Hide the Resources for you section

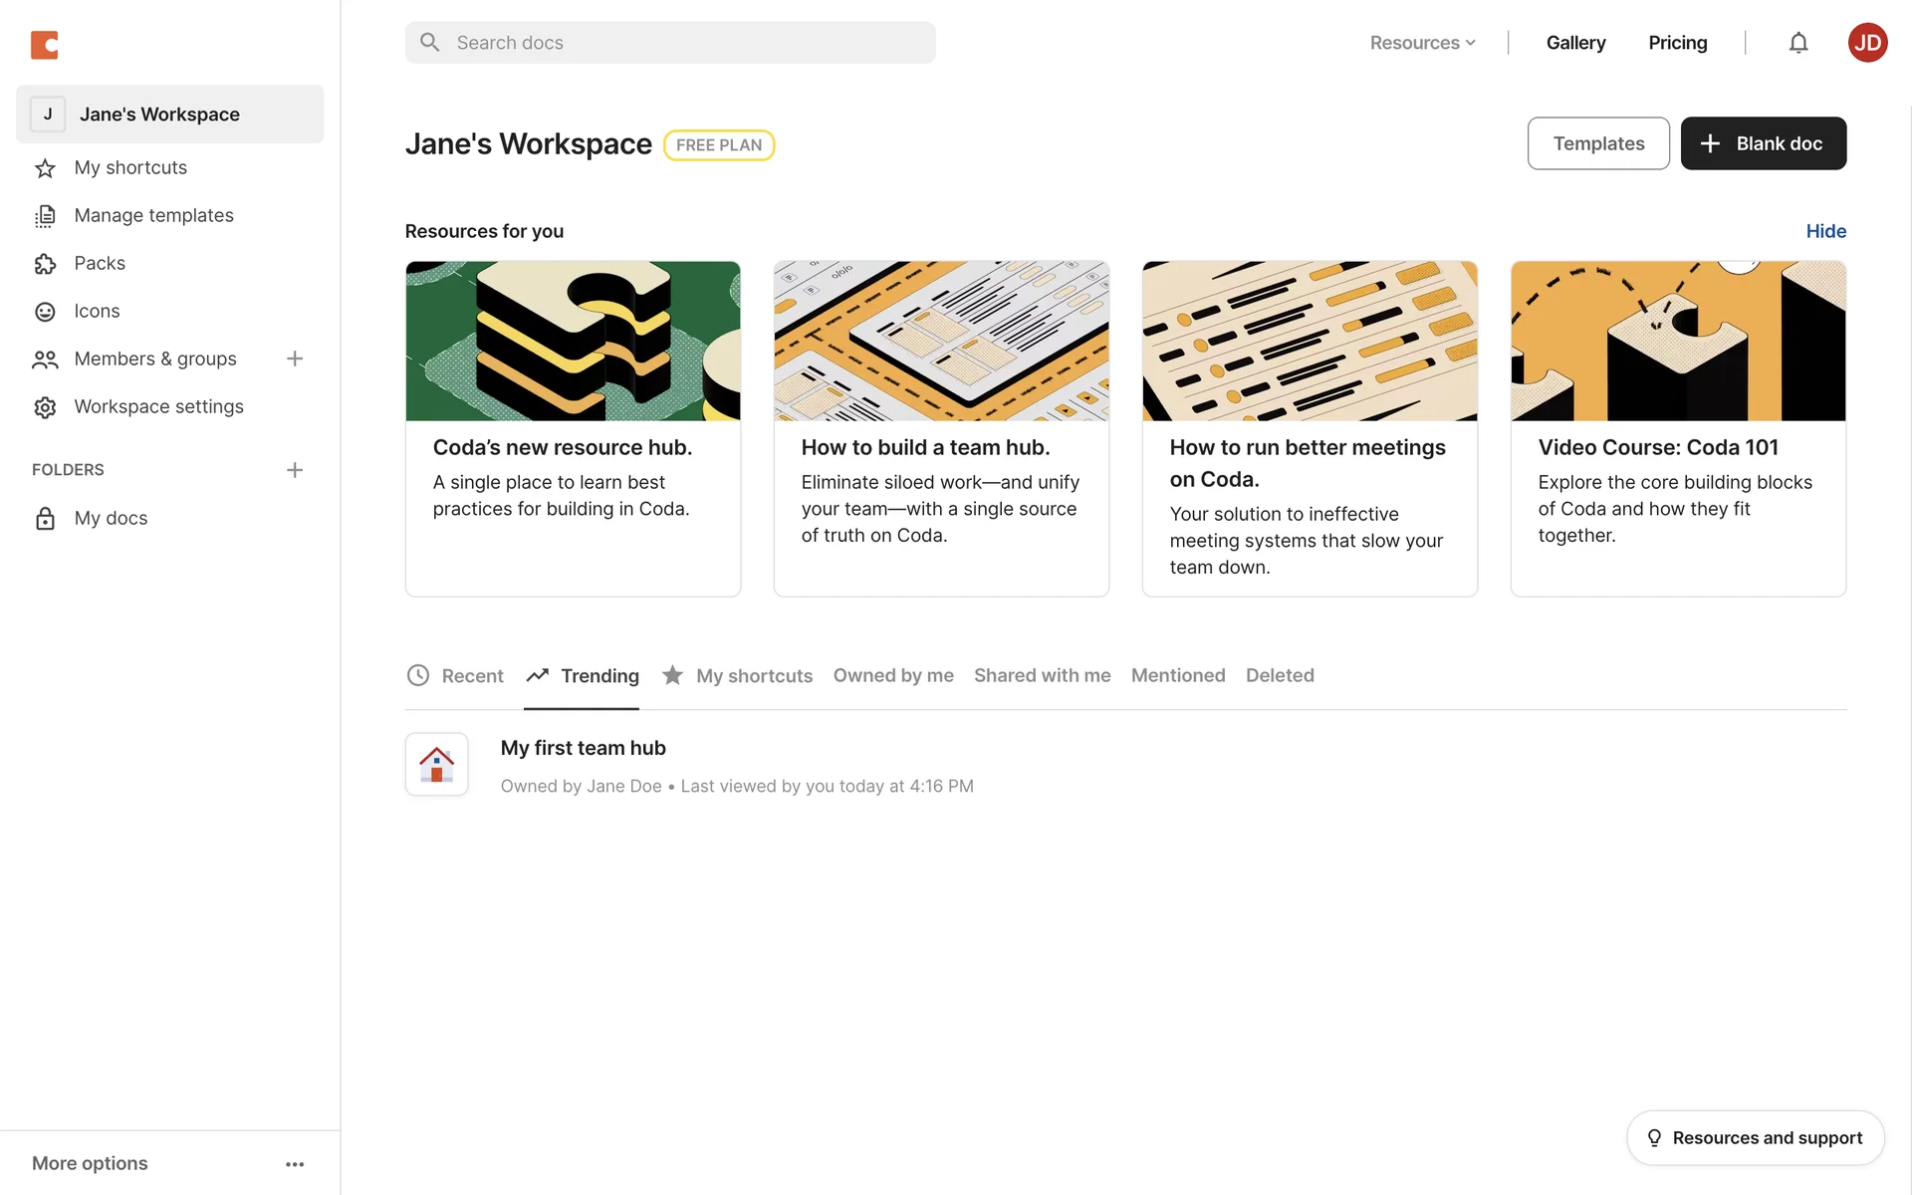coord(1825,231)
